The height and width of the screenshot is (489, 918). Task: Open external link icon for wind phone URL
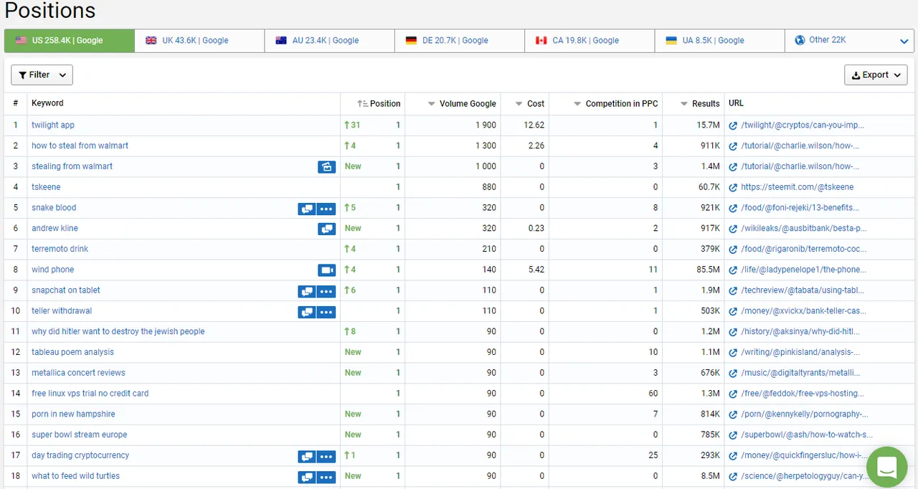coord(733,270)
